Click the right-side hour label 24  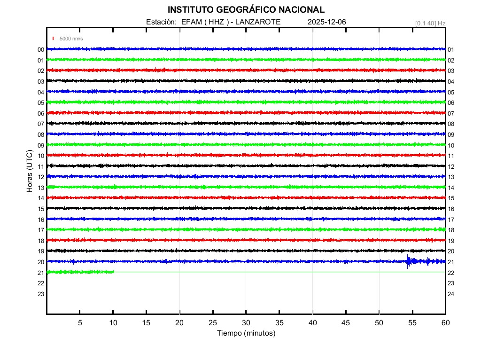[x=450, y=294]
